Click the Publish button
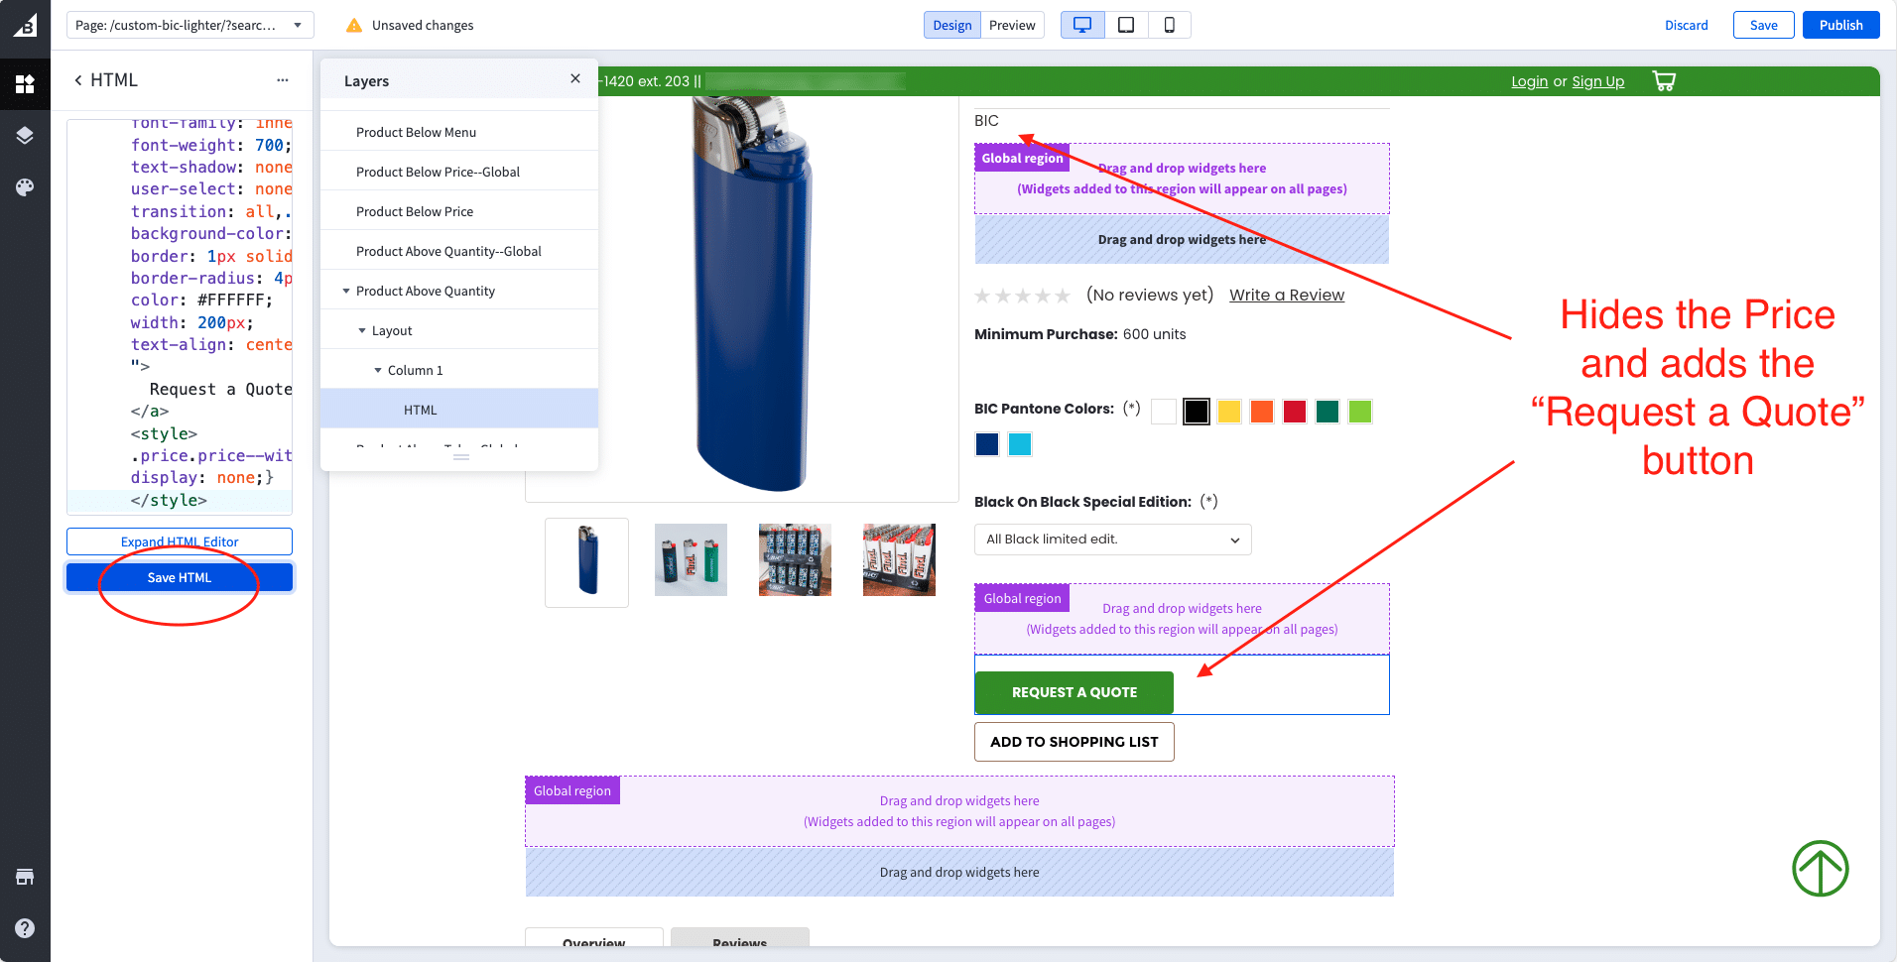Screen dimensions: 1897x962 pyautogui.click(x=1841, y=25)
